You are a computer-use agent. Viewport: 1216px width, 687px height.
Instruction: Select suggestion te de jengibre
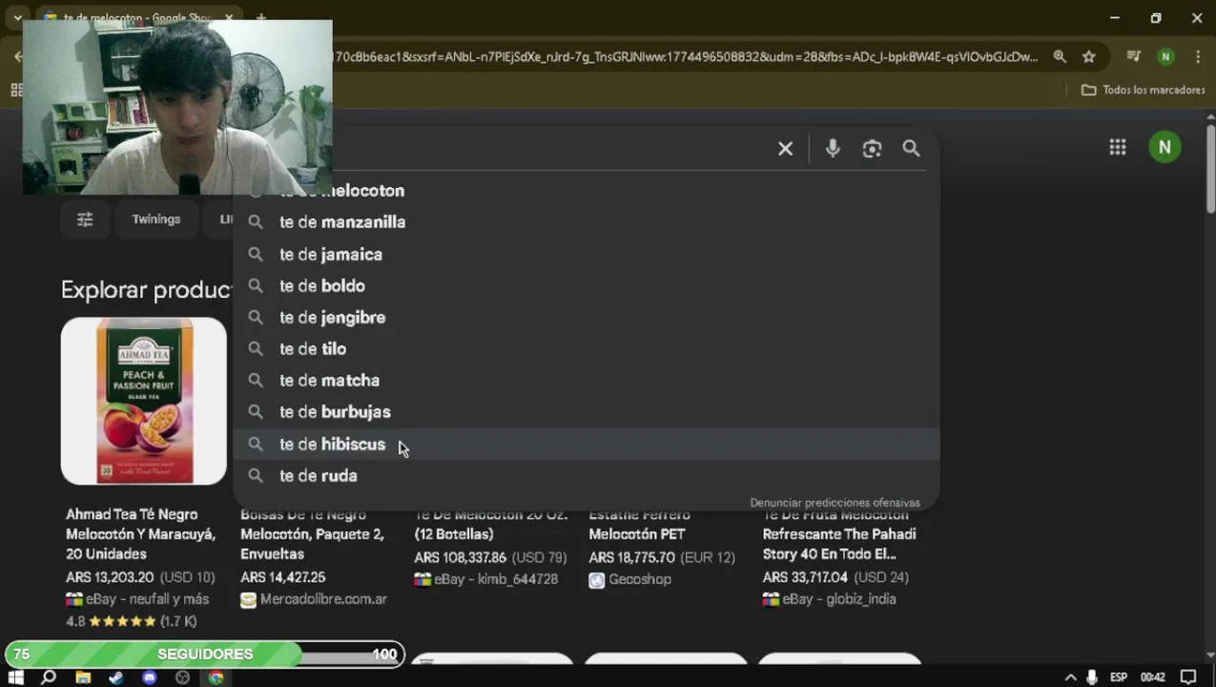coord(587,318)
